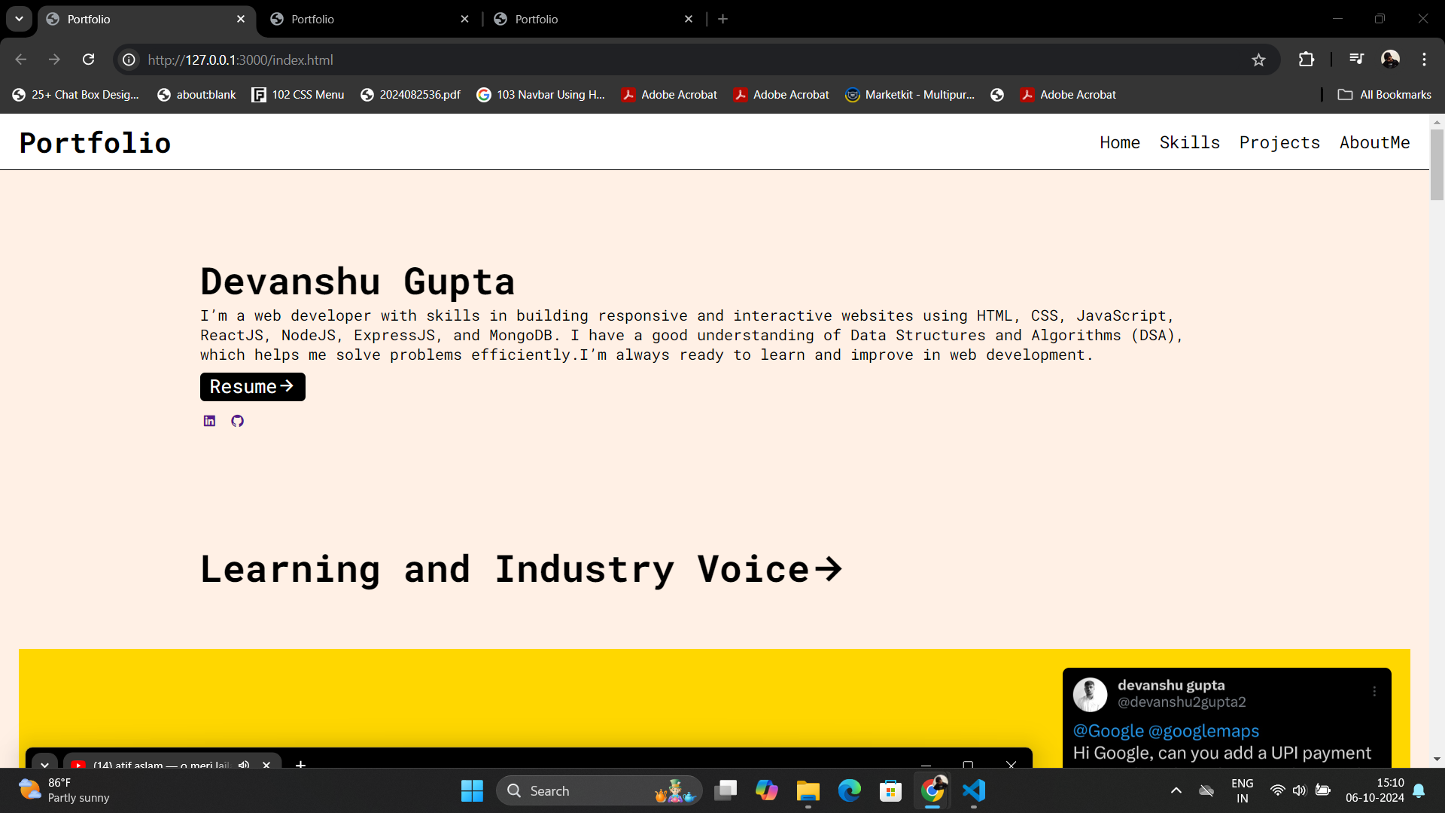Select the Skills navigation menu item
The width and height of the screenshot is (1445, 813).
point(1190,142)
